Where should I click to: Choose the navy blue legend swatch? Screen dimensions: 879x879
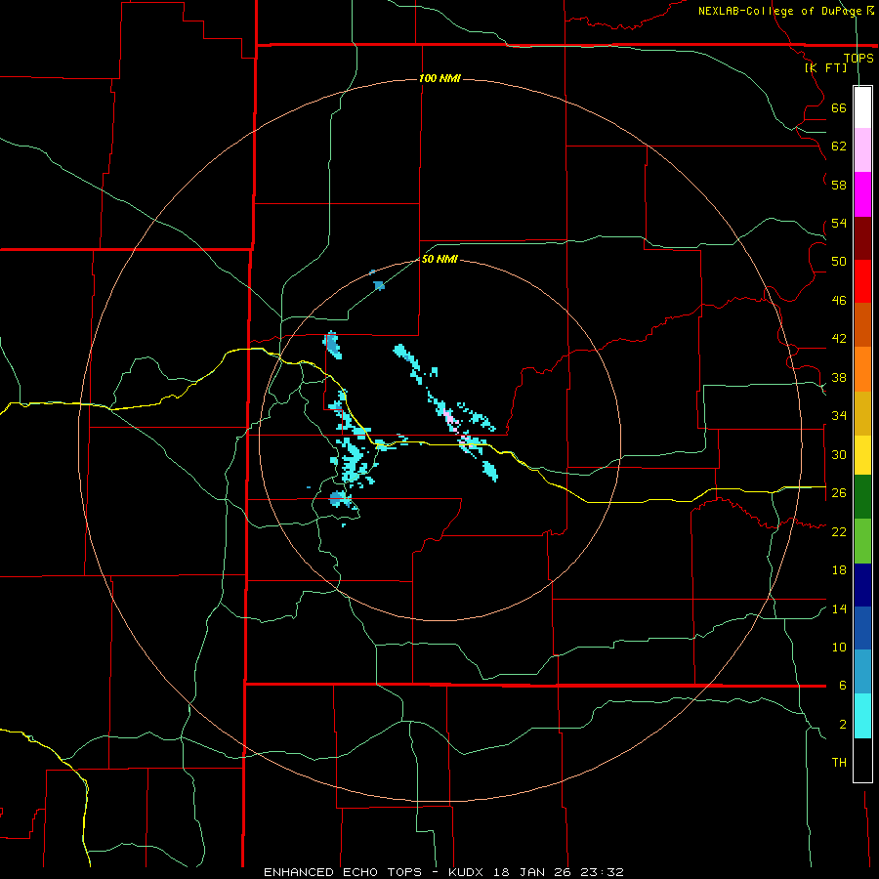(862, 585)
